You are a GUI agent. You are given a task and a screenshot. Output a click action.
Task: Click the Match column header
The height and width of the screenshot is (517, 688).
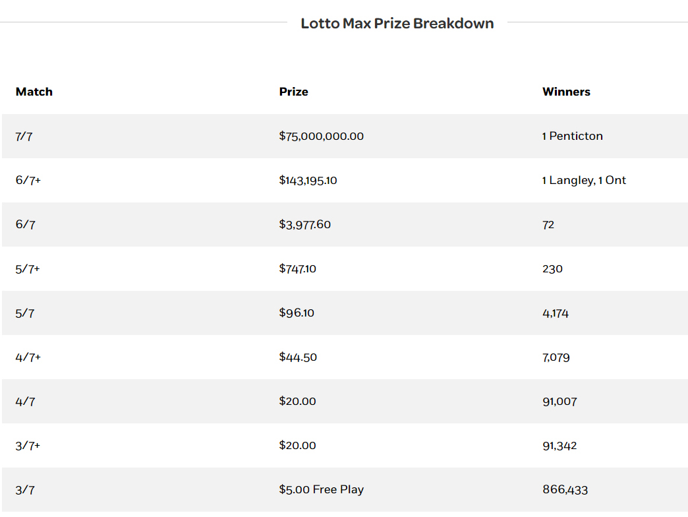click(34, 92)
